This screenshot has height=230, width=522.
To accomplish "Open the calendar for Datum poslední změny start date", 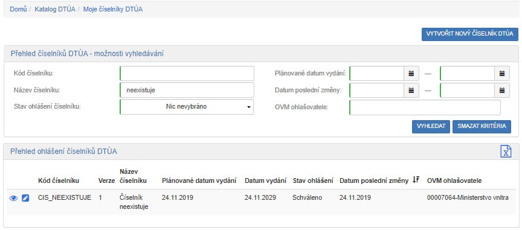I will (x=411, y=90).
